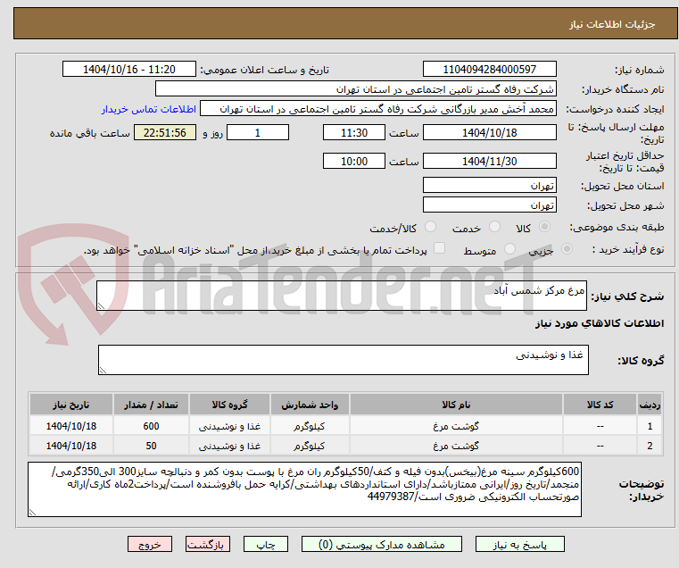Viewport: 679px width, 568px height.
Task: Click the شهر محل تحویل field
Action: [x=489, y=205]
